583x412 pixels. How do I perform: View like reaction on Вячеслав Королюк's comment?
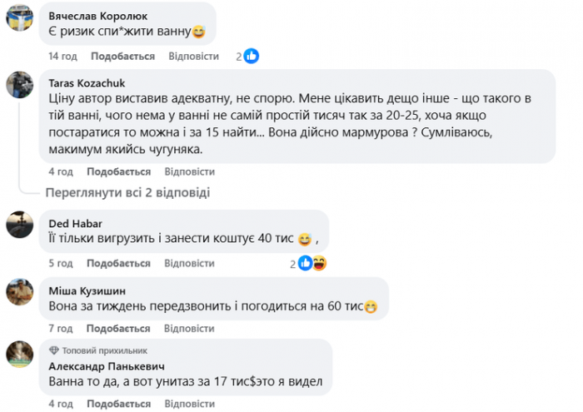tap(251, 56)
